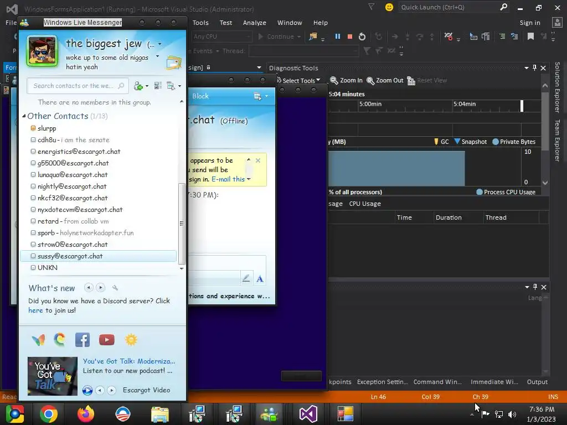This screenshot has width=567, height=425.
Task: Click the MSN butterfly icon in Messenger
Action: (38, 340)
